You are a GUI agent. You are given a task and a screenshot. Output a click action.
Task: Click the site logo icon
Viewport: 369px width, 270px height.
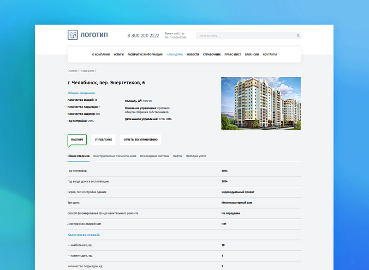pos(73,35)
